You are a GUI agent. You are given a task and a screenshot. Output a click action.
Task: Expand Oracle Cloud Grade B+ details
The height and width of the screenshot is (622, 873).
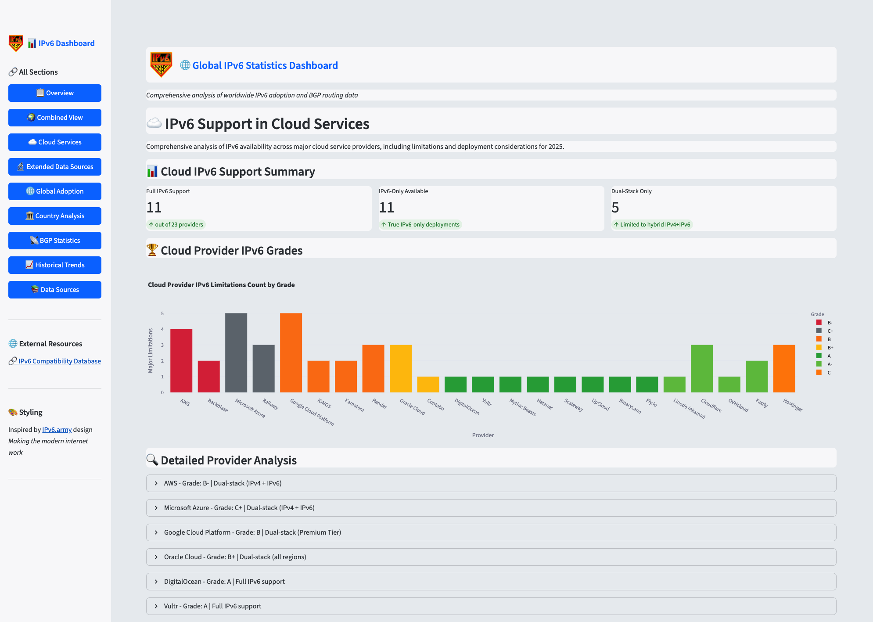(491, 557)
